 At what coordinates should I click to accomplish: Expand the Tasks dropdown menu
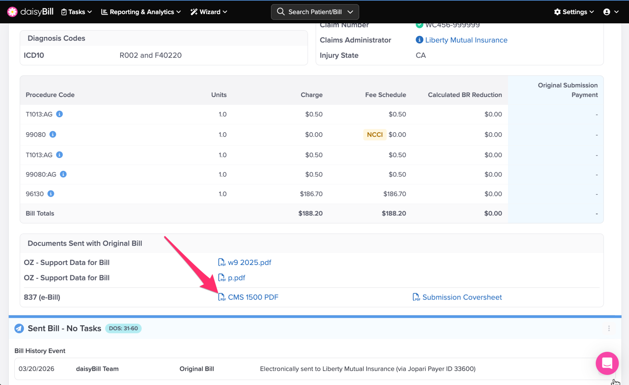point(77,12)
